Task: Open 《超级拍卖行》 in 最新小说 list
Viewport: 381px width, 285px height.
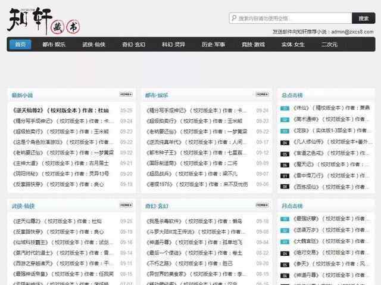Action: click(x=61, y=132)
